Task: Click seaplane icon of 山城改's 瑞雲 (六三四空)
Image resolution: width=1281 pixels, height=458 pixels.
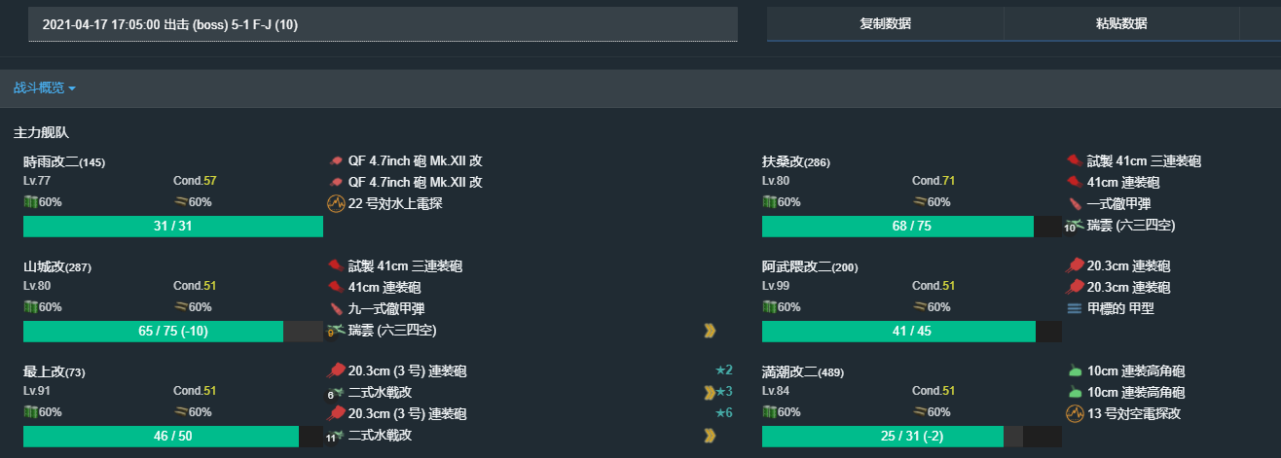Action: (x=336, y=331)
